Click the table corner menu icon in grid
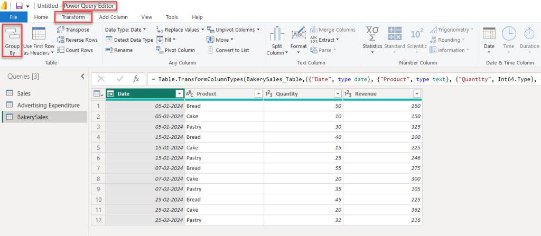 point(98,94)
